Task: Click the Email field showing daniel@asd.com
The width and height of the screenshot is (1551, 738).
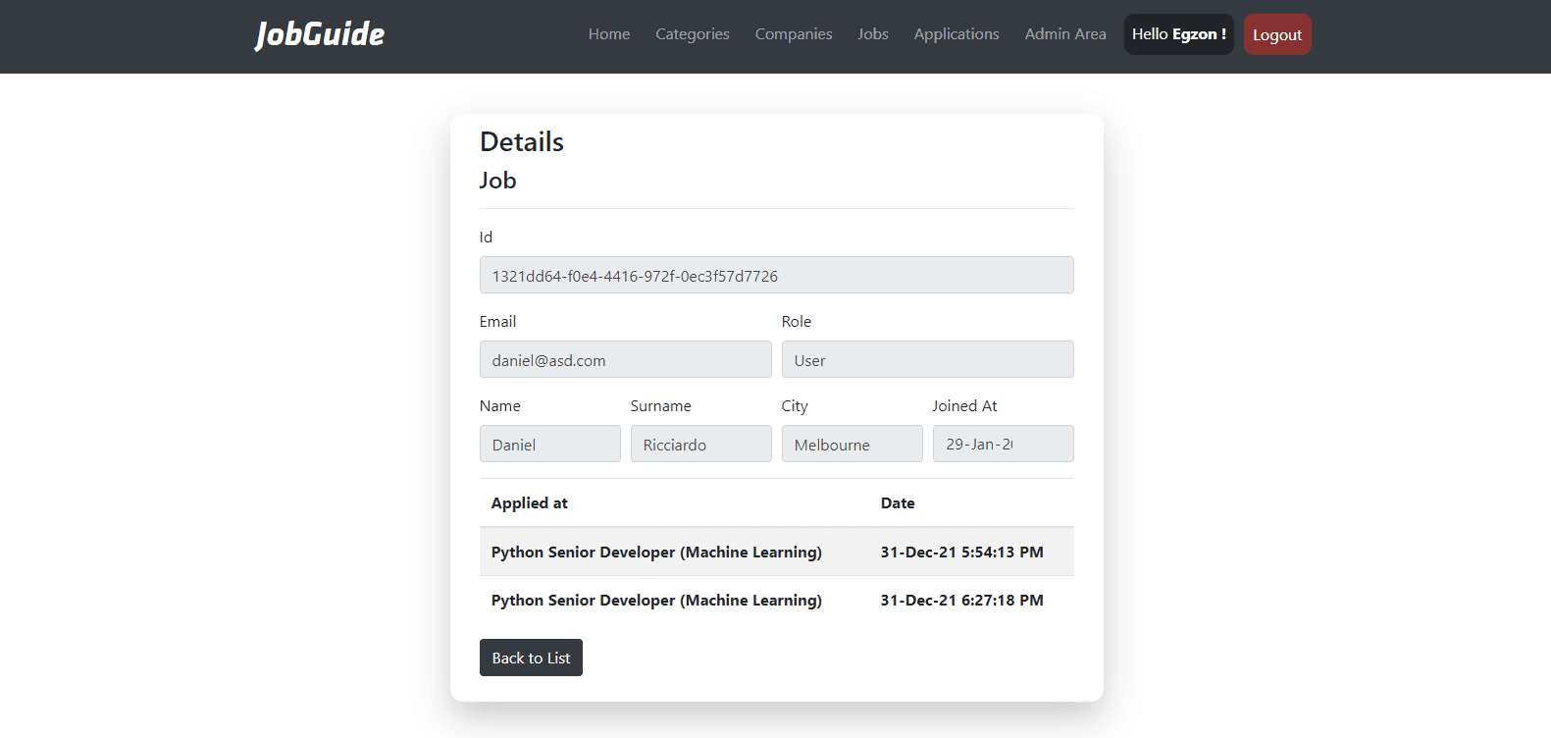Action: tap(625, 360)
